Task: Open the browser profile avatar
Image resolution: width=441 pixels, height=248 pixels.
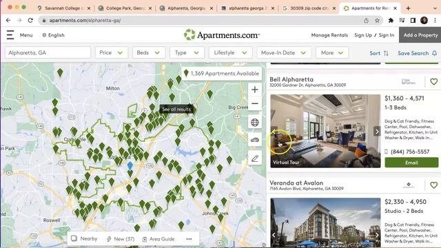Action: coord(424,20)
